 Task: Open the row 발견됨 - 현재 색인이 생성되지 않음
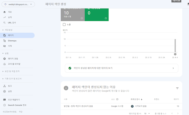click(121, 106)
